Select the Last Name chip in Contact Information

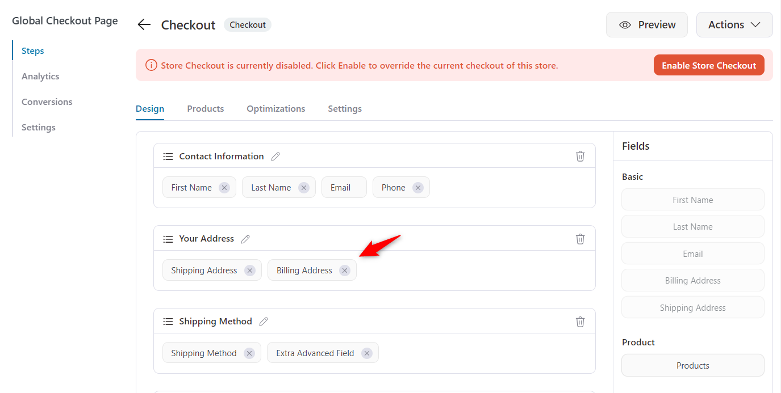[279, 188]
